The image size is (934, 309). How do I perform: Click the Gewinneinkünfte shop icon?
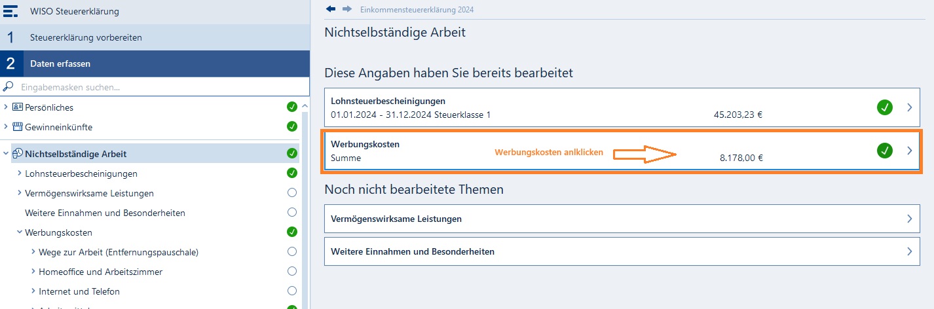pyautogui.click(x=18, y=126)
